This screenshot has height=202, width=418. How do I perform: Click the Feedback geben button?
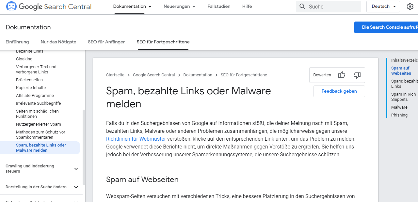coord(339,91)
